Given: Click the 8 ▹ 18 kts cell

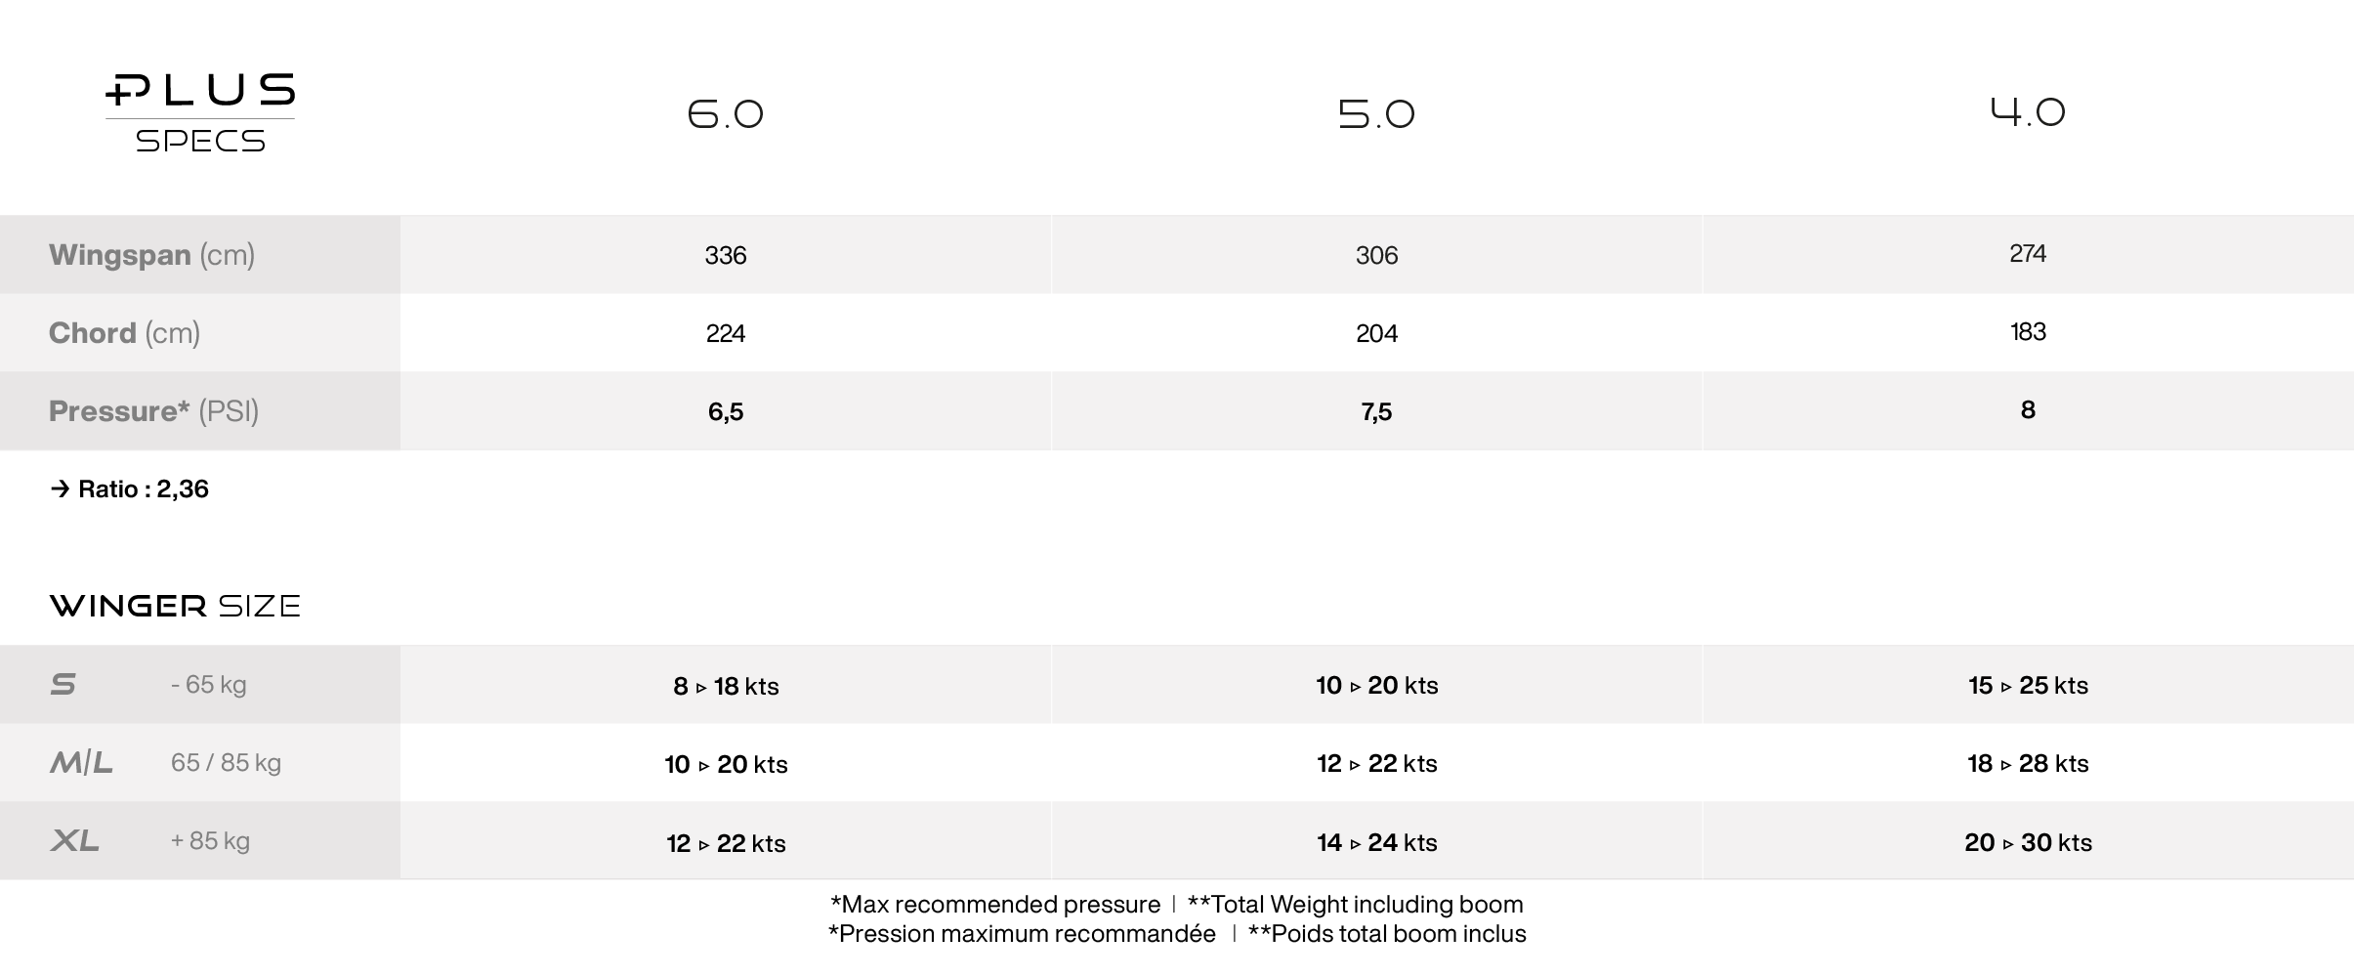Looking at the screenshot, I should [726, 686].
